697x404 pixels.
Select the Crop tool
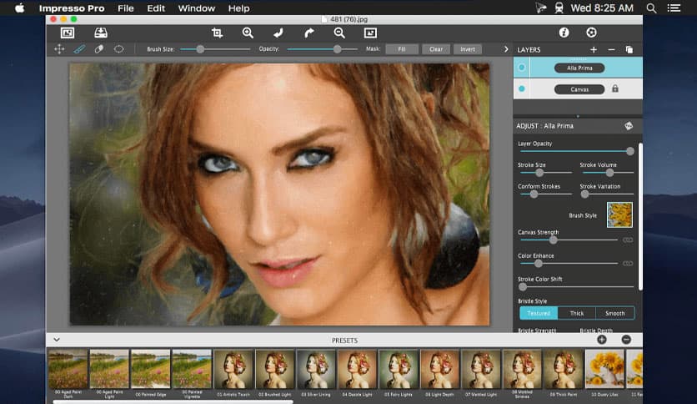click(x=217, y=33)
